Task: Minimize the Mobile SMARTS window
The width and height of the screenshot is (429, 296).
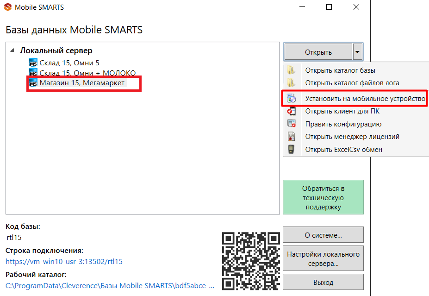Action: click(302, 7)
